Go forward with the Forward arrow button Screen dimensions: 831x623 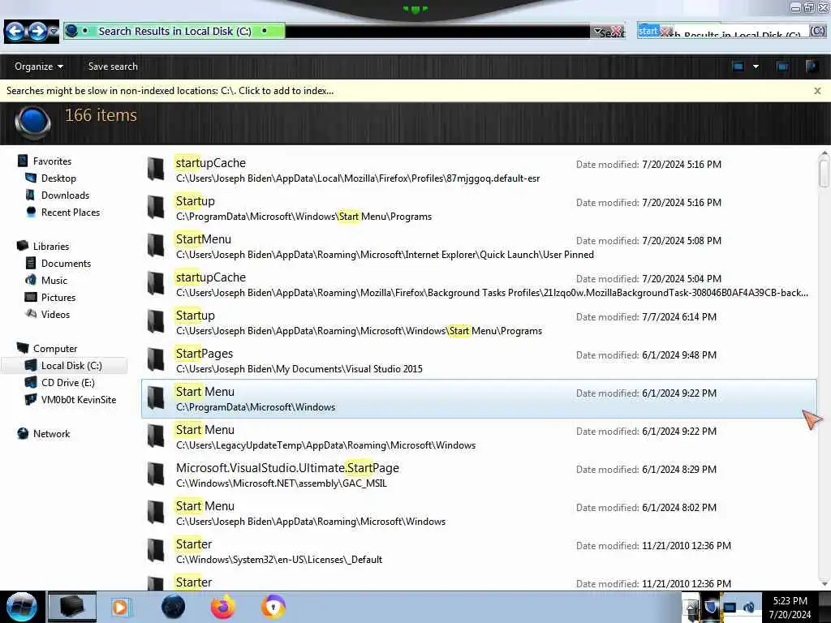[x=37, y=32]
